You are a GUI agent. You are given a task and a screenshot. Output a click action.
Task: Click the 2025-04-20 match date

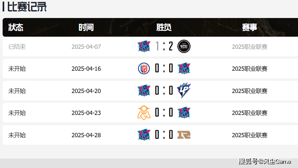86,91
